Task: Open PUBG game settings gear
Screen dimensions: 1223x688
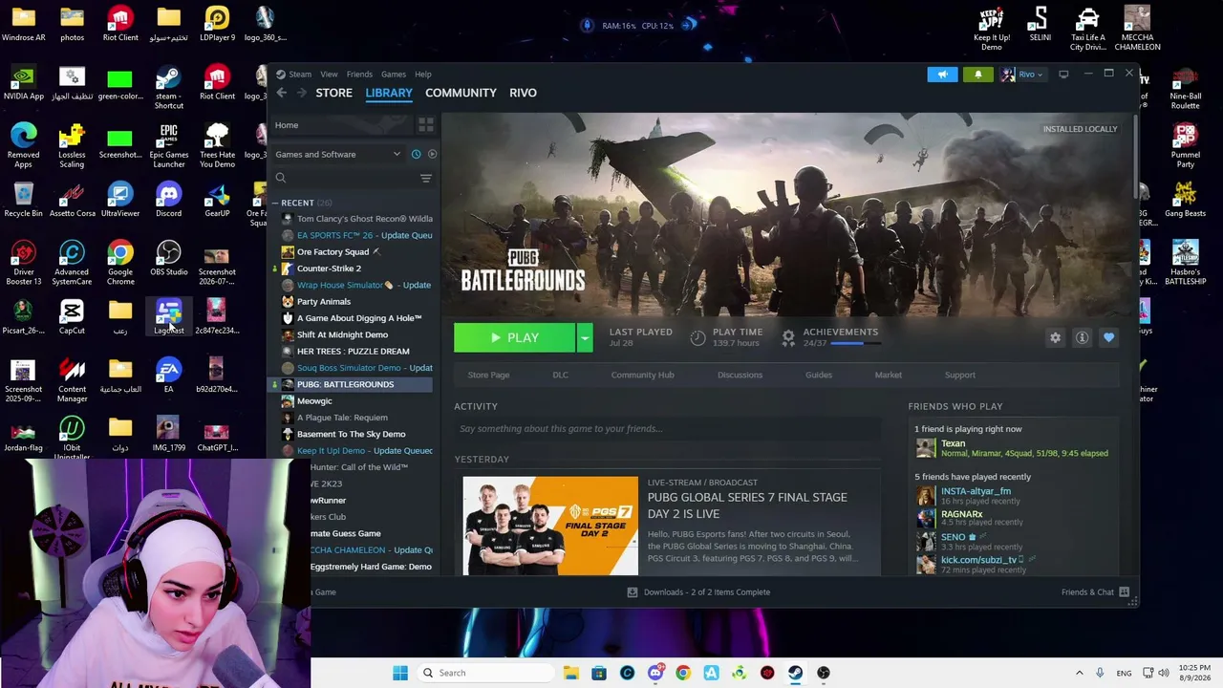Action: coord(1055,337)
